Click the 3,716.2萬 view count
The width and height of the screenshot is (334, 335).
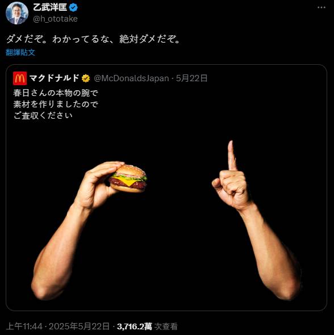pyautogui.click(x=135, y=326)
